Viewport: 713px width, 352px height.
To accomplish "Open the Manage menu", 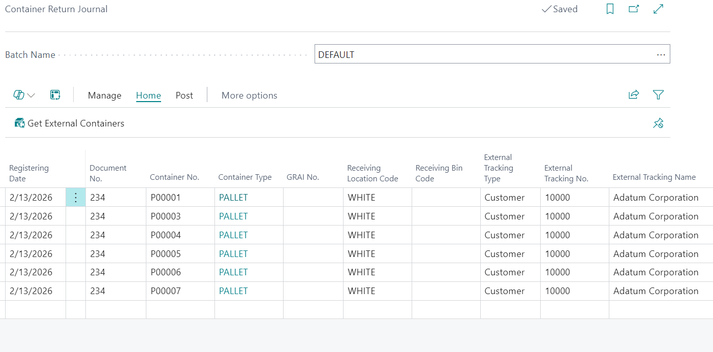I will (x=105, y=95).
